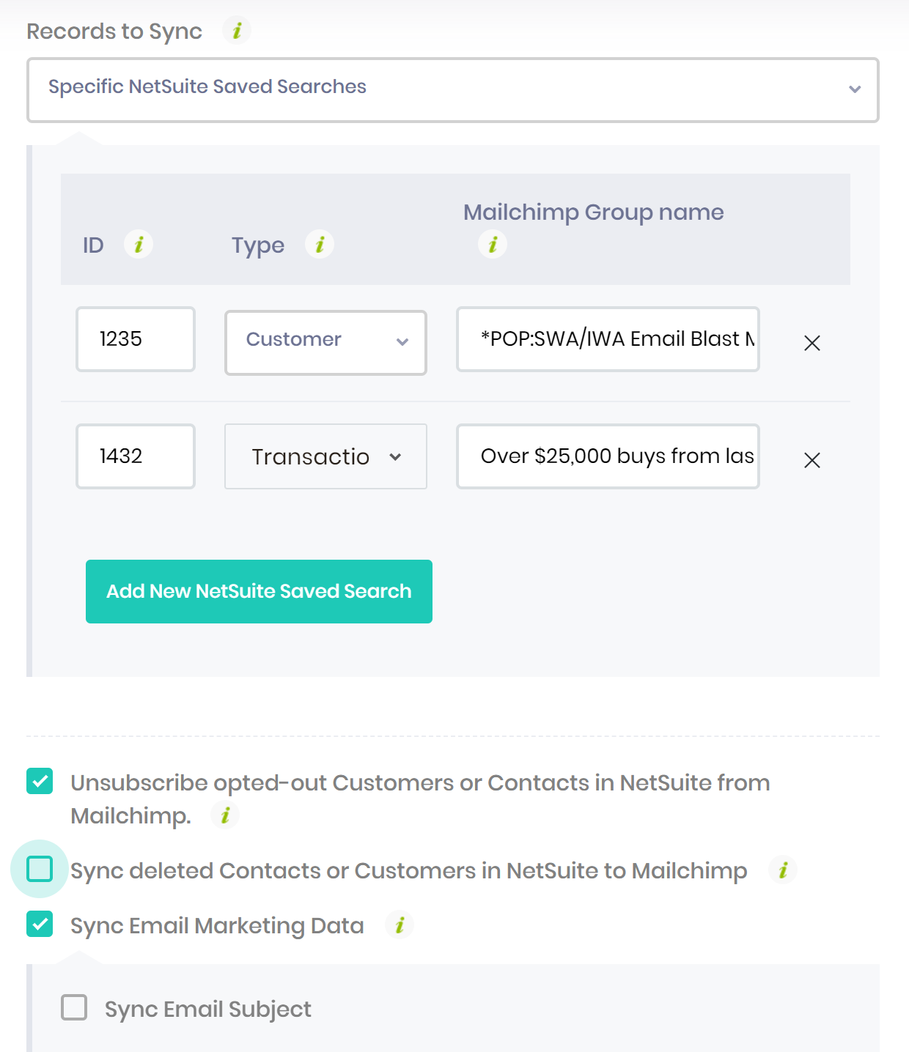The image size is (909, 1052).
Task: Show info tooltip for Type column
Action: click(x=320, y=244)
